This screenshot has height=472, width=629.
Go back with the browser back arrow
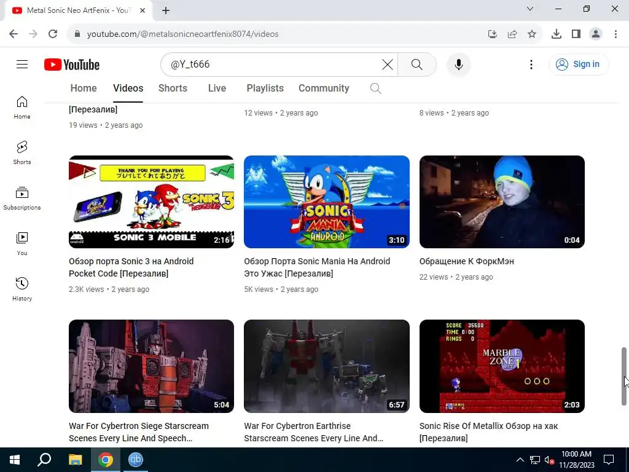click(14, 34)
